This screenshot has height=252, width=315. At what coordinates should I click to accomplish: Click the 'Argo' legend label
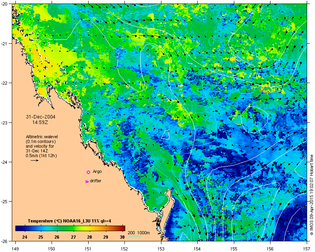pos(97,172)
